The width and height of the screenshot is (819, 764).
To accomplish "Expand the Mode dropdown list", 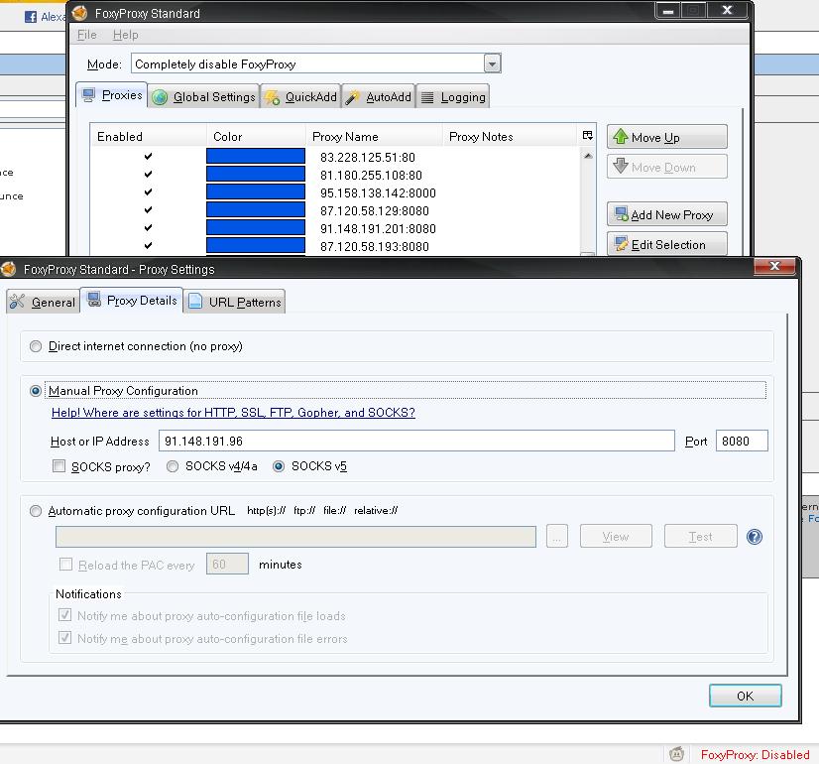I will point(492,64).
